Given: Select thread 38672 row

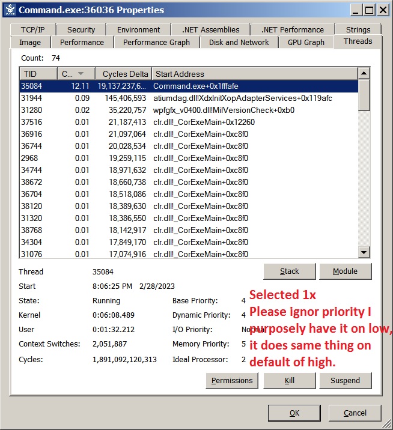Looking at the screenshot, I should [x=189, y=182].
